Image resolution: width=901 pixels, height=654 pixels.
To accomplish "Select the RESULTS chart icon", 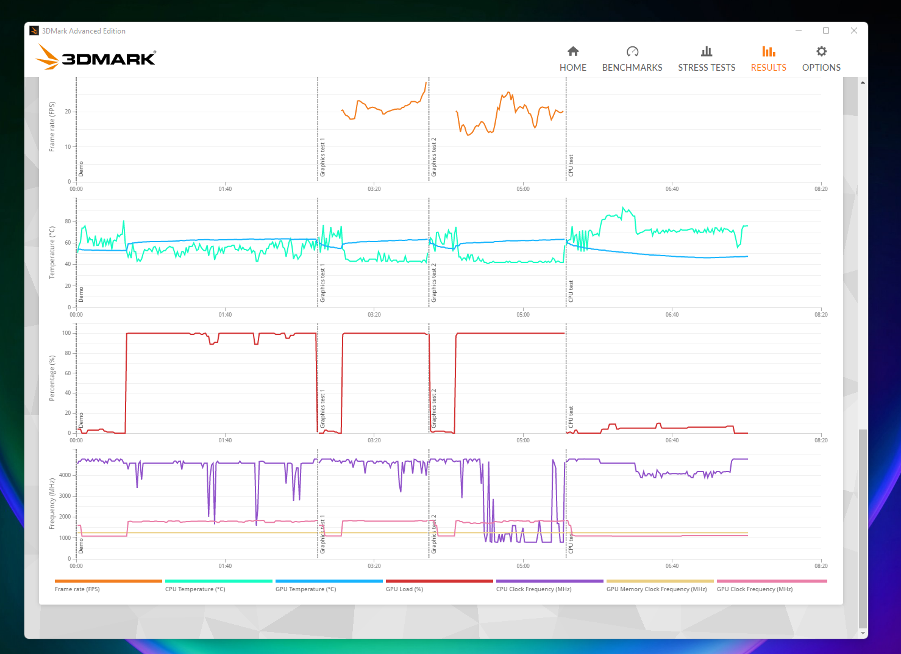I will pos(769,51).
